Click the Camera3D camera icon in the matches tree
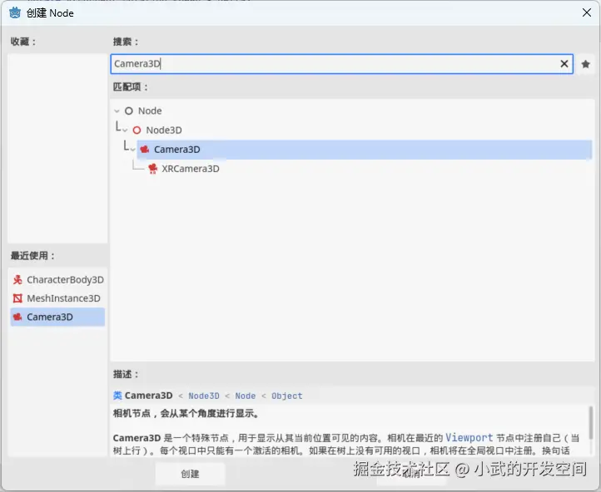The height and width of the screenshot is (492, 601). point(145,150)
